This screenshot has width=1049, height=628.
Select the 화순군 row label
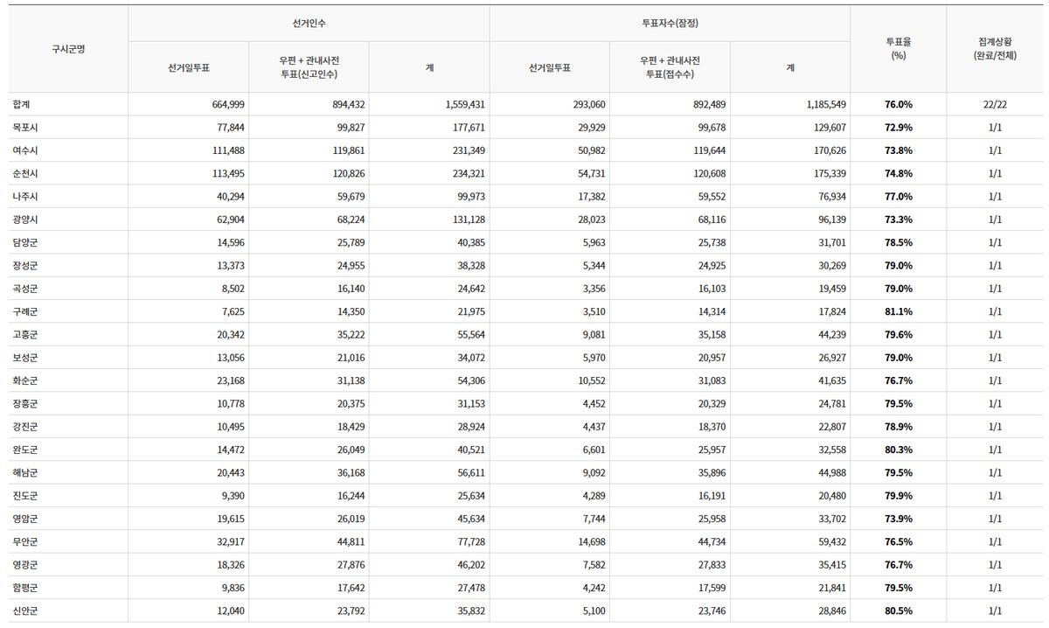tap(25, 380)
